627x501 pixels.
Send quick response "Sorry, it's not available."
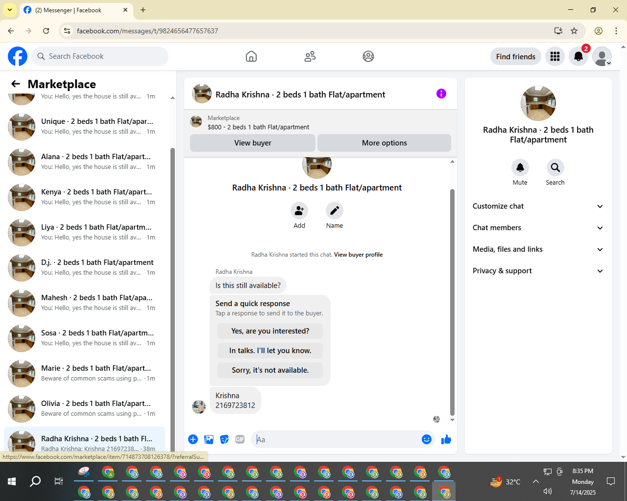[270, 370]
